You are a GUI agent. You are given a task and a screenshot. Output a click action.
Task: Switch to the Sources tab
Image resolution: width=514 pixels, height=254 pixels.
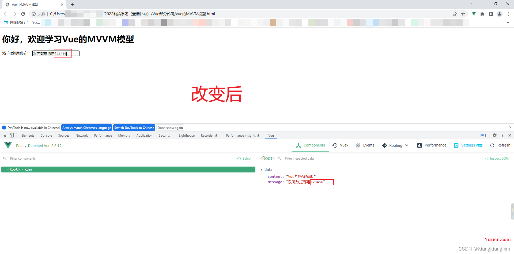[x=64, y=136]
